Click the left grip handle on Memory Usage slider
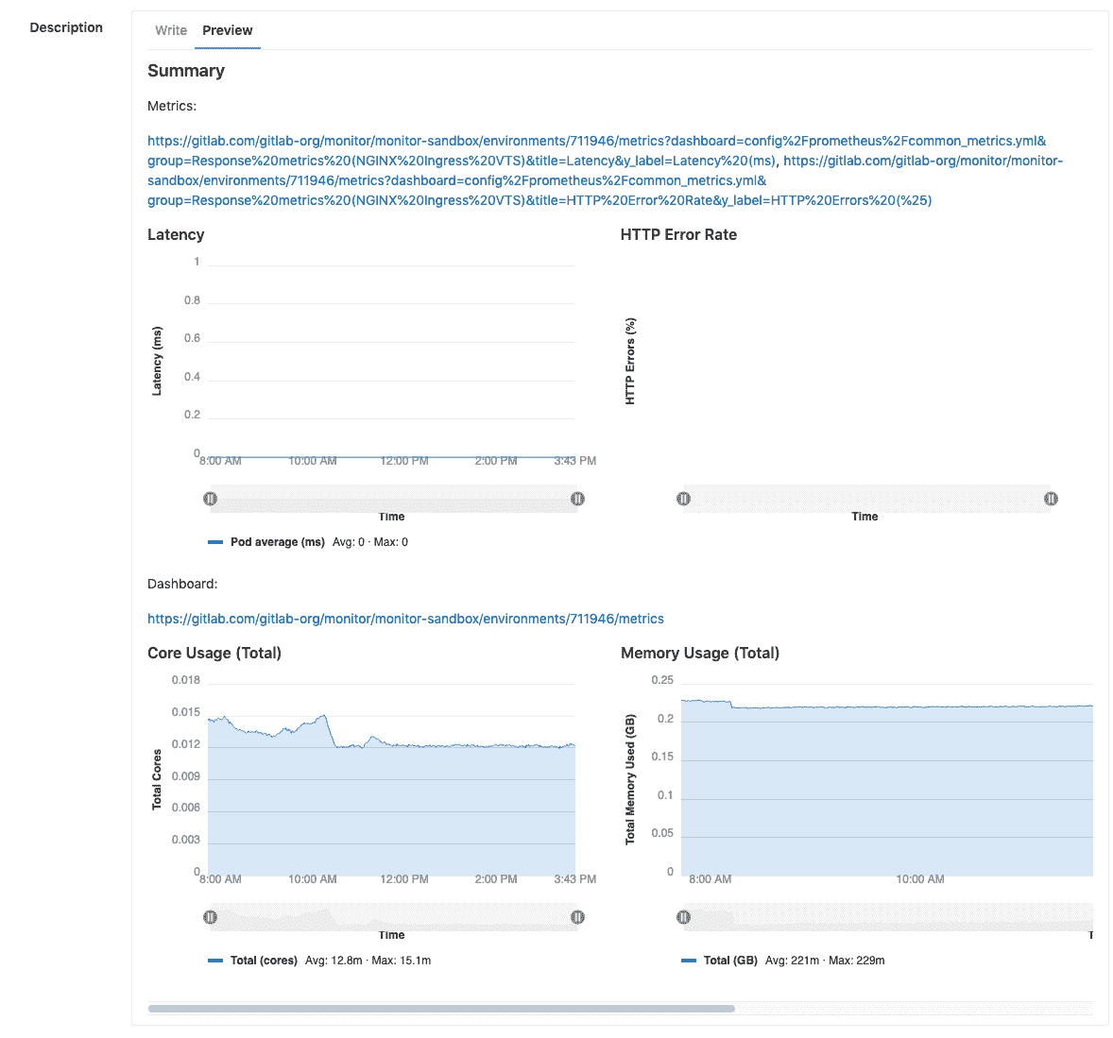The image size is (1113, 1038). 683,916
